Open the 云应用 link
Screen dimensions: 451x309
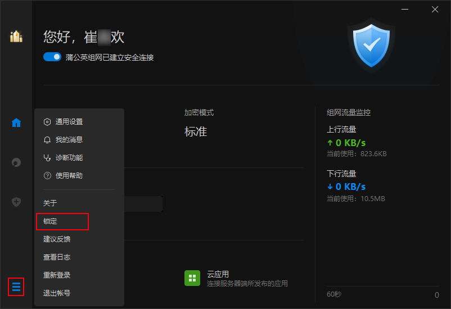218,274
